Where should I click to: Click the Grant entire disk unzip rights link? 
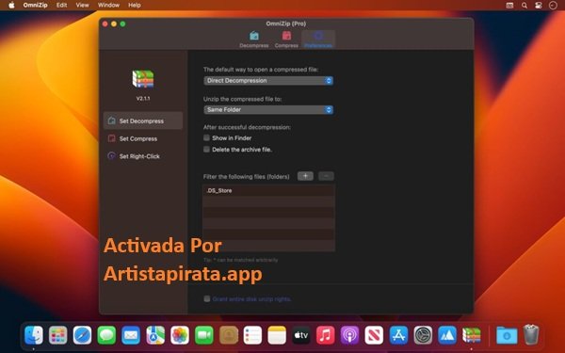(251, 299)
